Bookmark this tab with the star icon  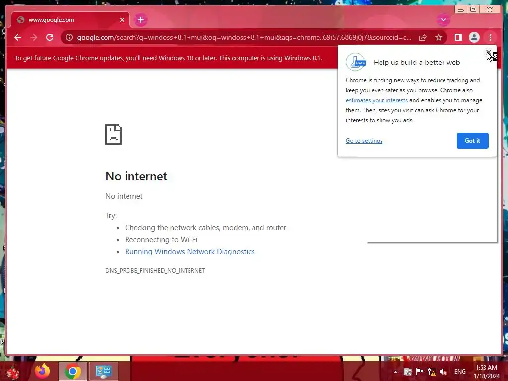[439, 38]
